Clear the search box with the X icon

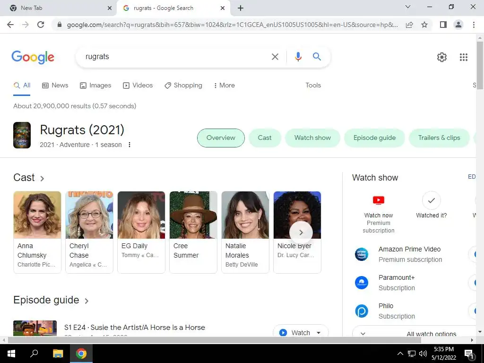[x=275, y=57]
